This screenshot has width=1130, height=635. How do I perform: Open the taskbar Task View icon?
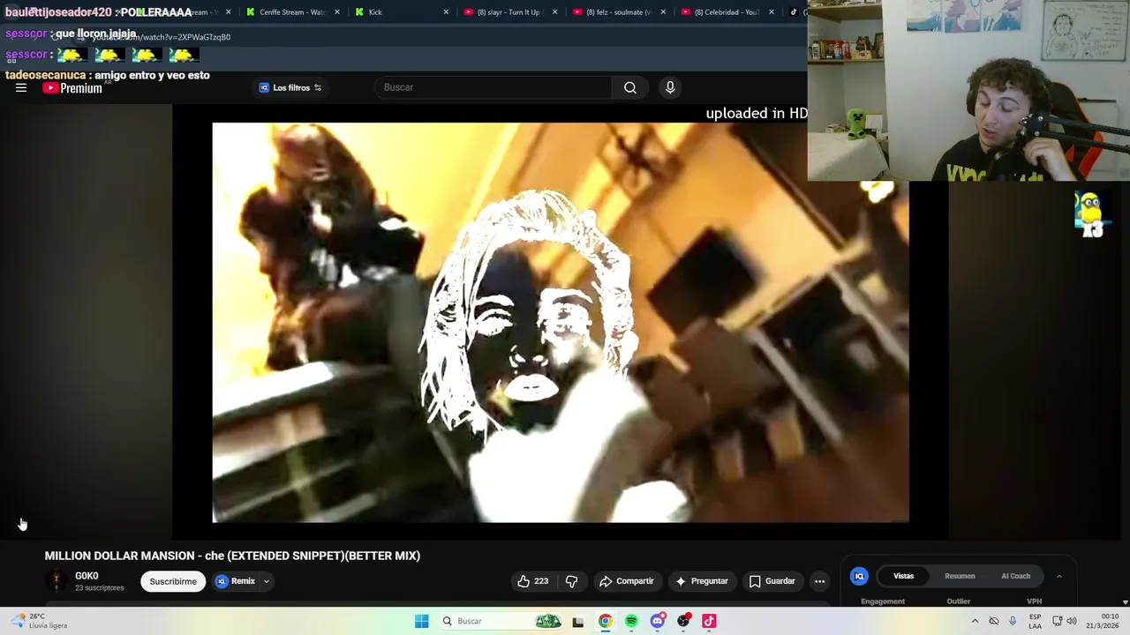click(578, 621)
